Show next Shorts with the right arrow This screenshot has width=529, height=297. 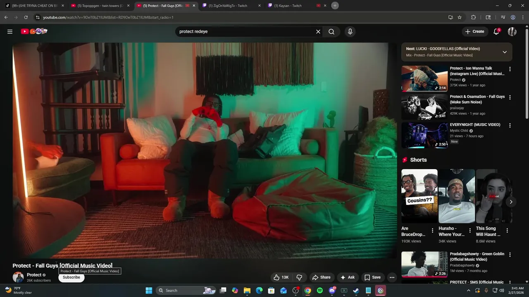pyautogui.click(x=511, y=202)
